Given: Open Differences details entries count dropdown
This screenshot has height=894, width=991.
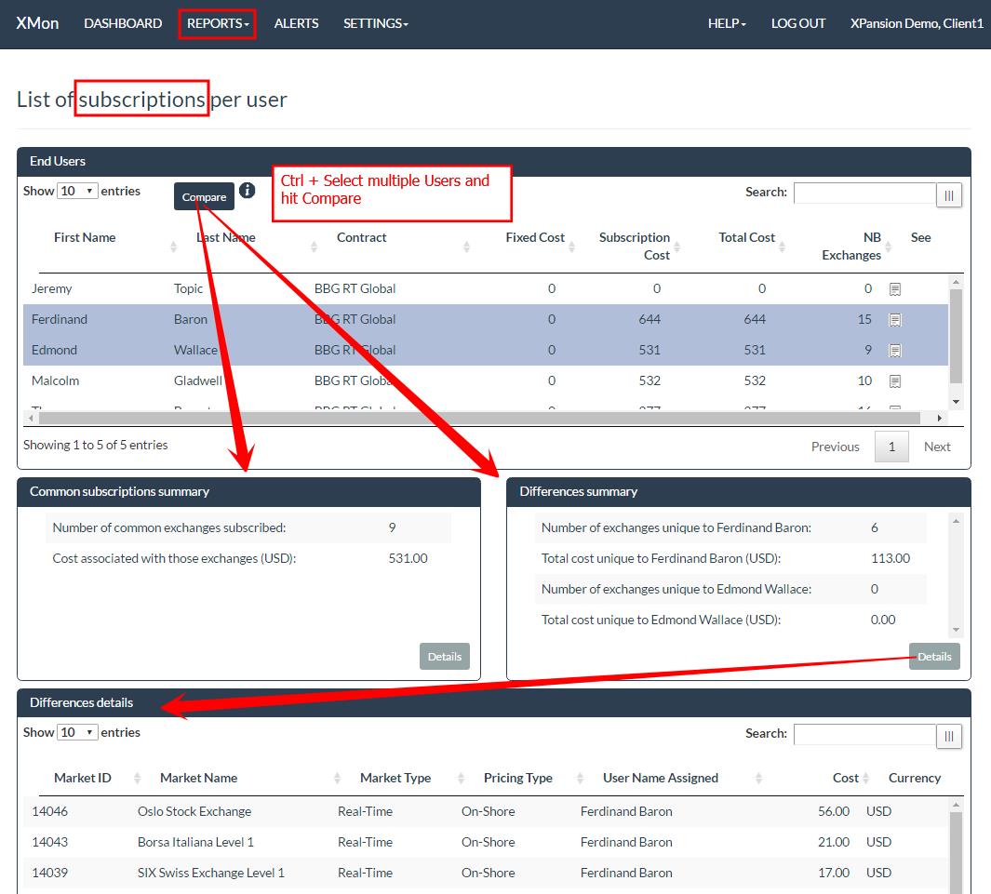Looking at the screenshot, I should pyautogui.click(x=77, y=733).
